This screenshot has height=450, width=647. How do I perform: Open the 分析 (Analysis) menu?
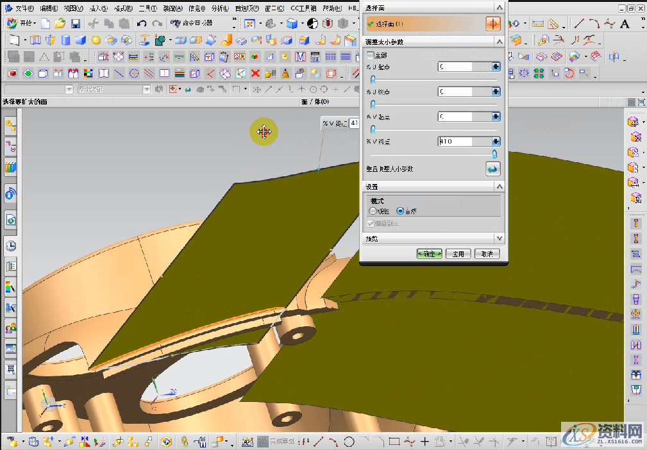(x=220, y=8)
